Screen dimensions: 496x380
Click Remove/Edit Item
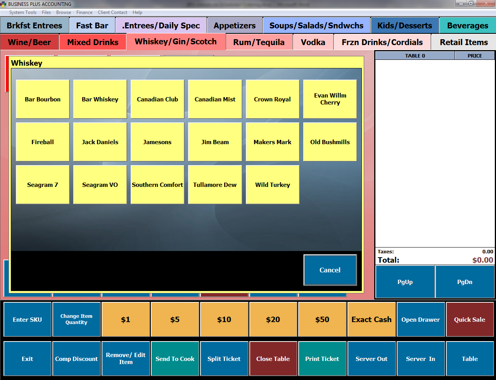(126, 359)
